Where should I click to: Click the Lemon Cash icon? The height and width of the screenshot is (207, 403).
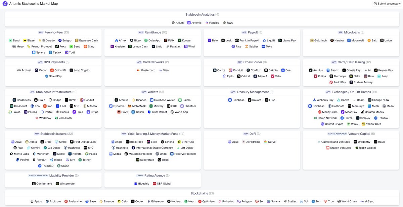coord(130,46)
